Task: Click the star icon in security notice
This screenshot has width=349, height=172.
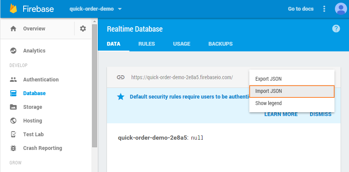Action: (x=121, y=97)
